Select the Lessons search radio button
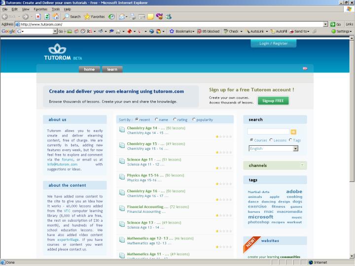This screenshot has height=266, width=355. click(271, 140)
